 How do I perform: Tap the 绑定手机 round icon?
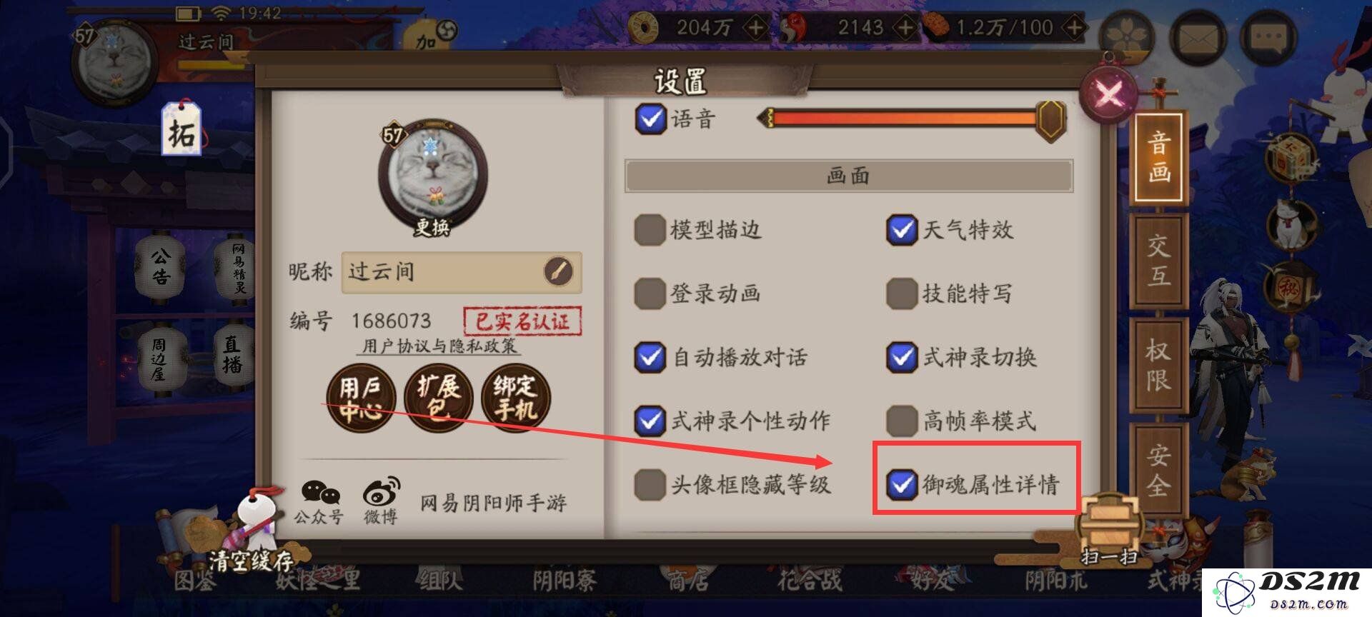click(516, 398)
